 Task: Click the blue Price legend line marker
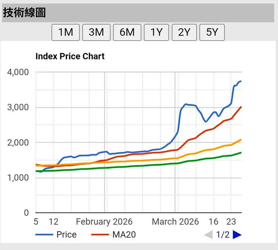point(44,235)
